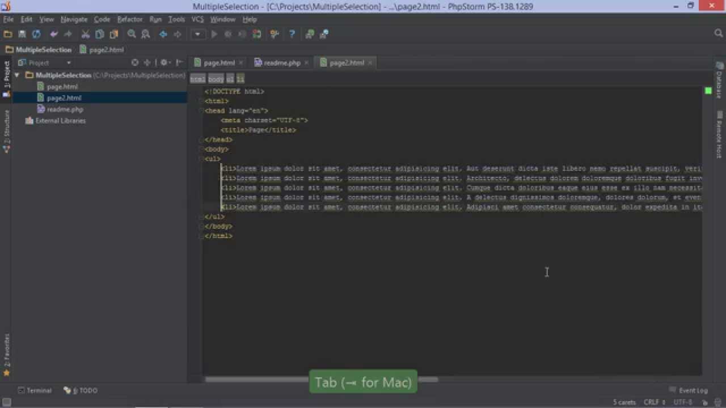Open the Window menu
Viewport: 726px width, 408px height.
[223, 19]
